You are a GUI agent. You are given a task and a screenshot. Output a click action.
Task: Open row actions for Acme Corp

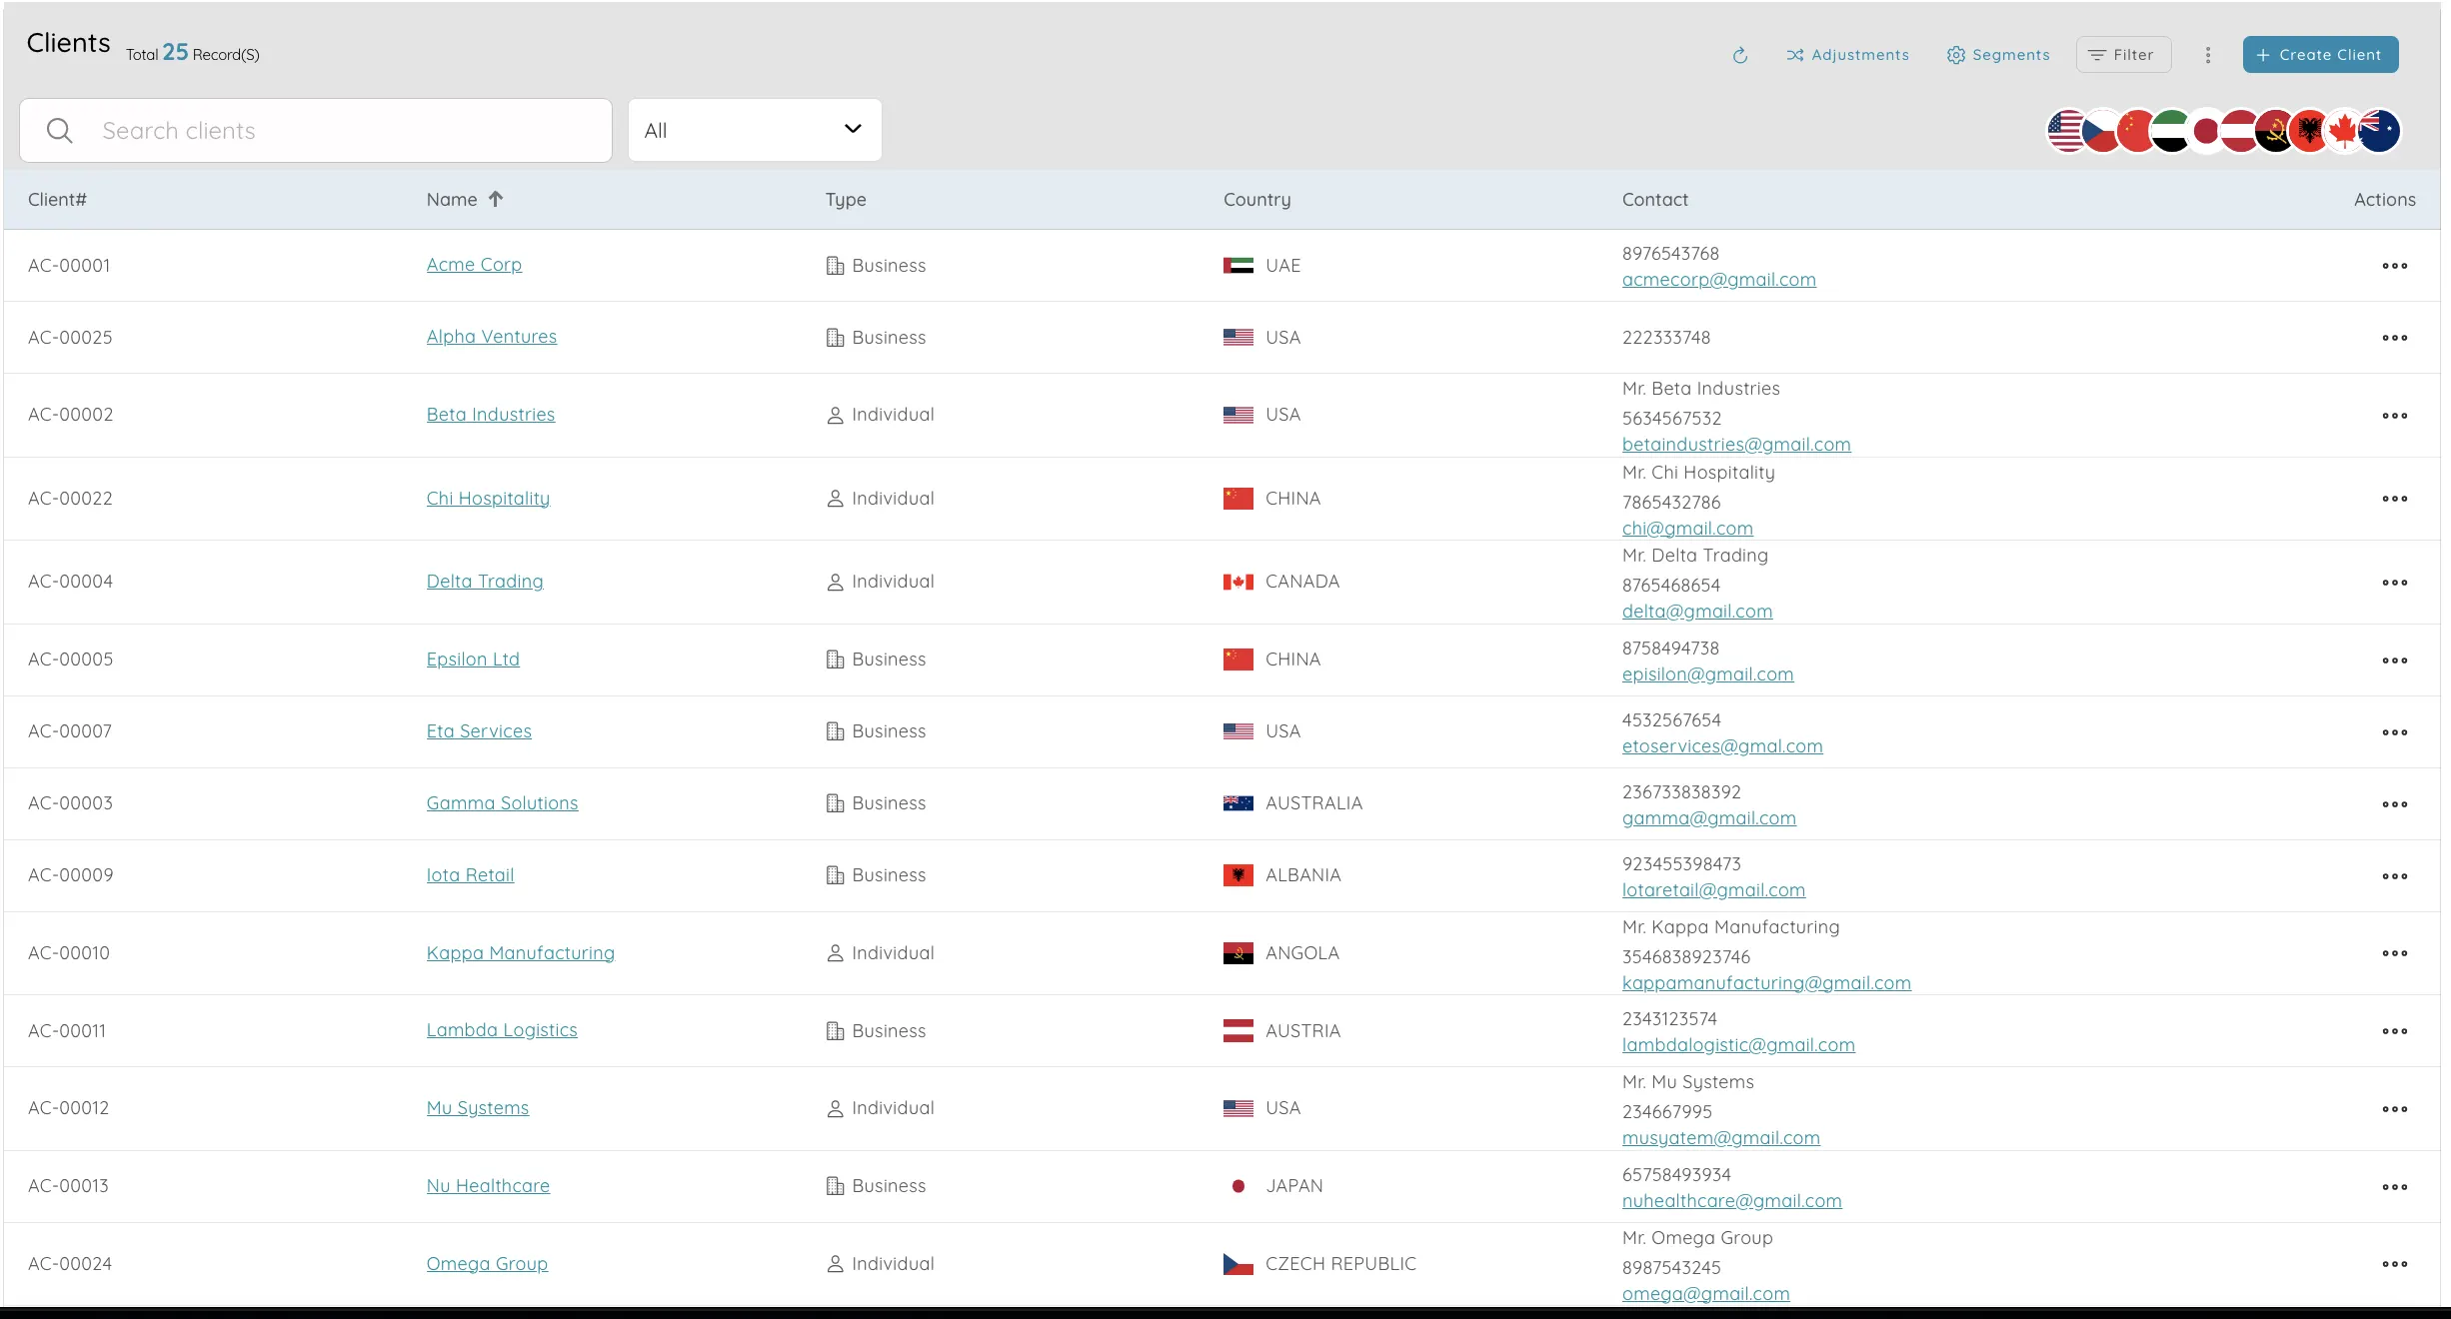pos(2395,266)
